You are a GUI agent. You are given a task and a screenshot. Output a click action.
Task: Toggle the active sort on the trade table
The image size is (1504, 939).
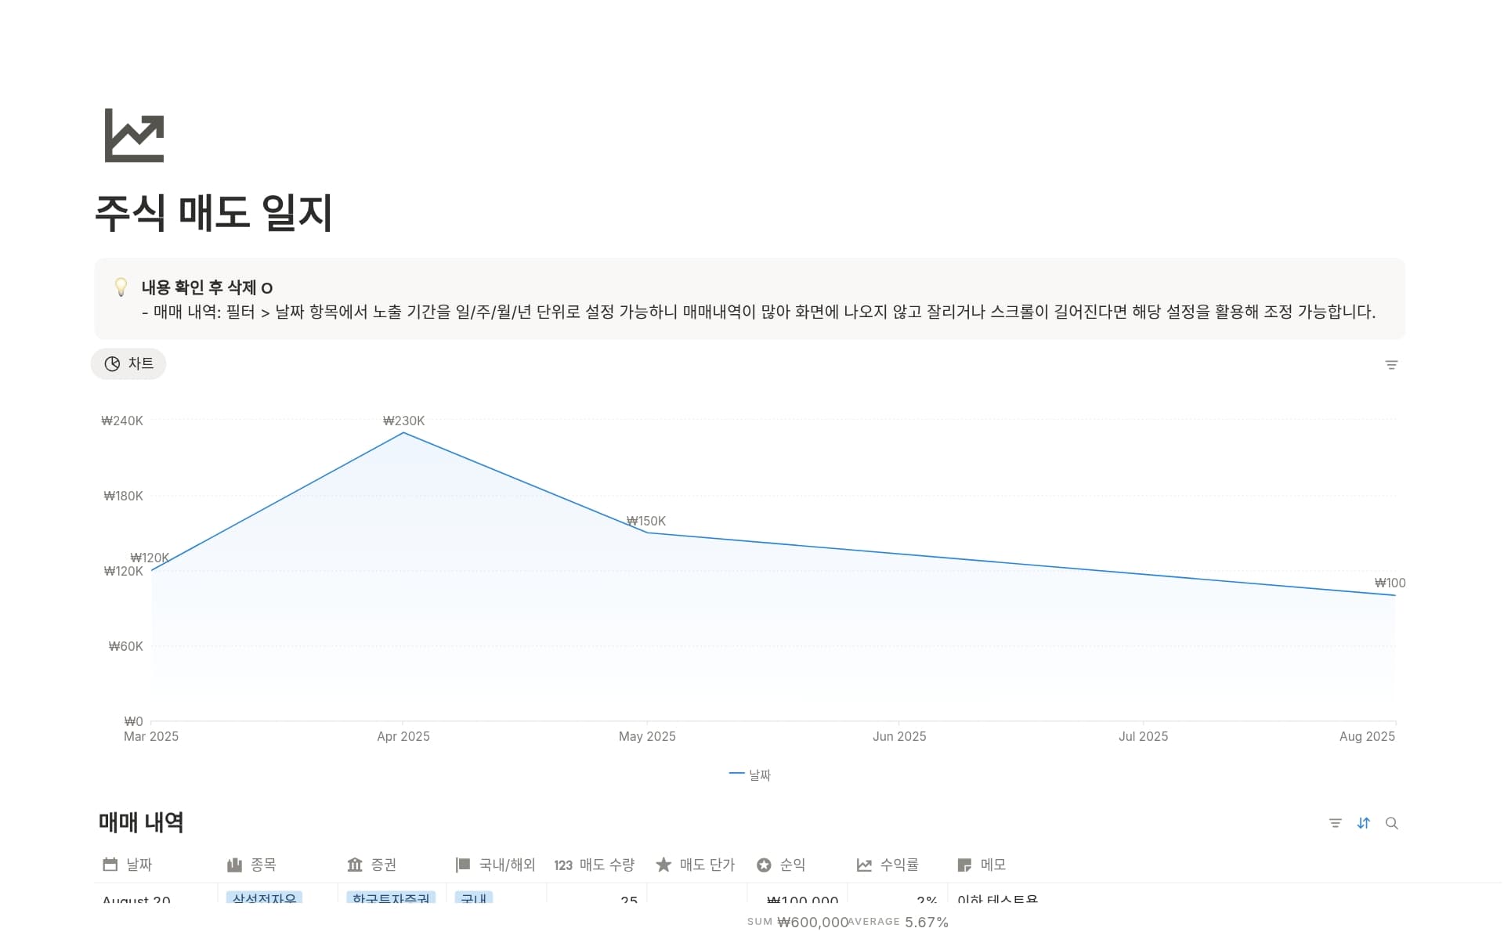1364,823
